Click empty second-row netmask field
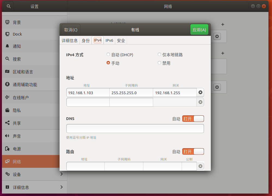Image resolution: width=272 pixels, height=196 pixels. [x=131, y=102]
